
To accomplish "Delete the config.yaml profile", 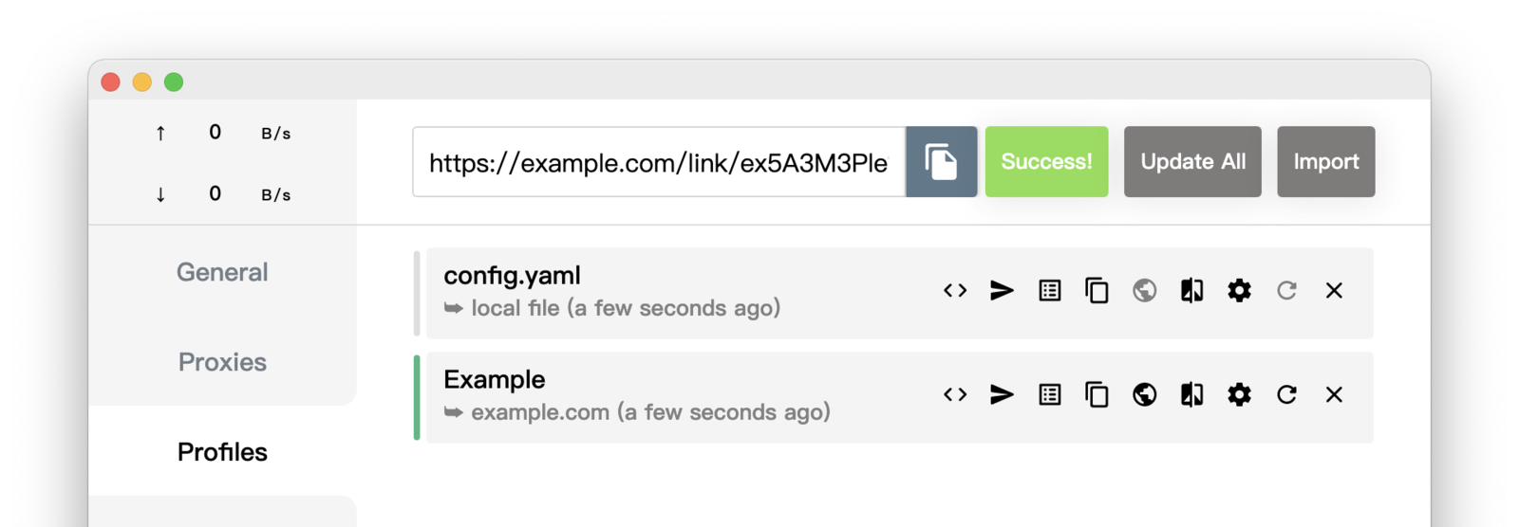I will [1334, 290].
